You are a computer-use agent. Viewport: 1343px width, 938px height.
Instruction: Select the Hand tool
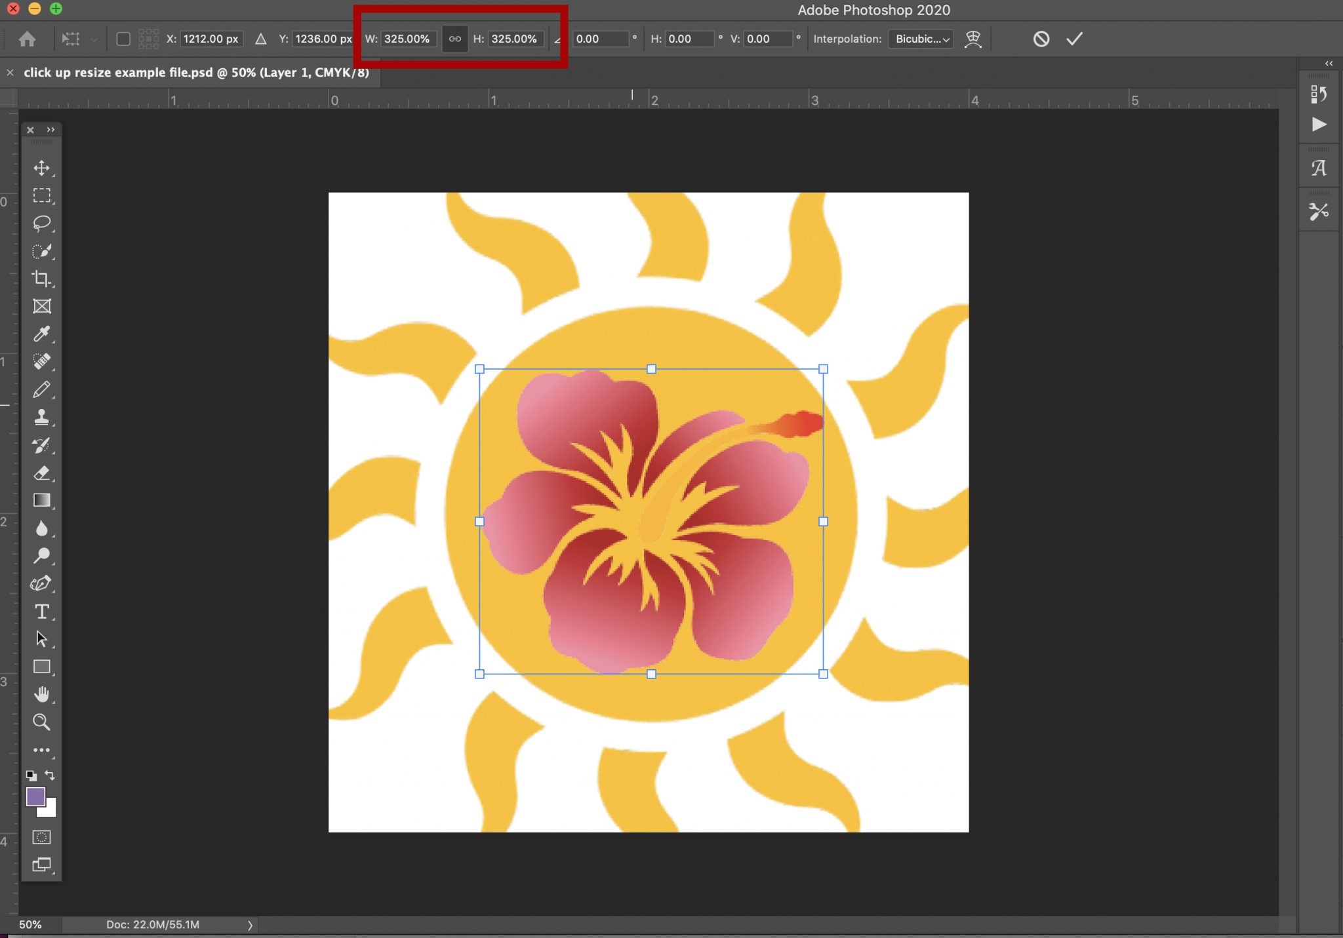pos(42,694)
